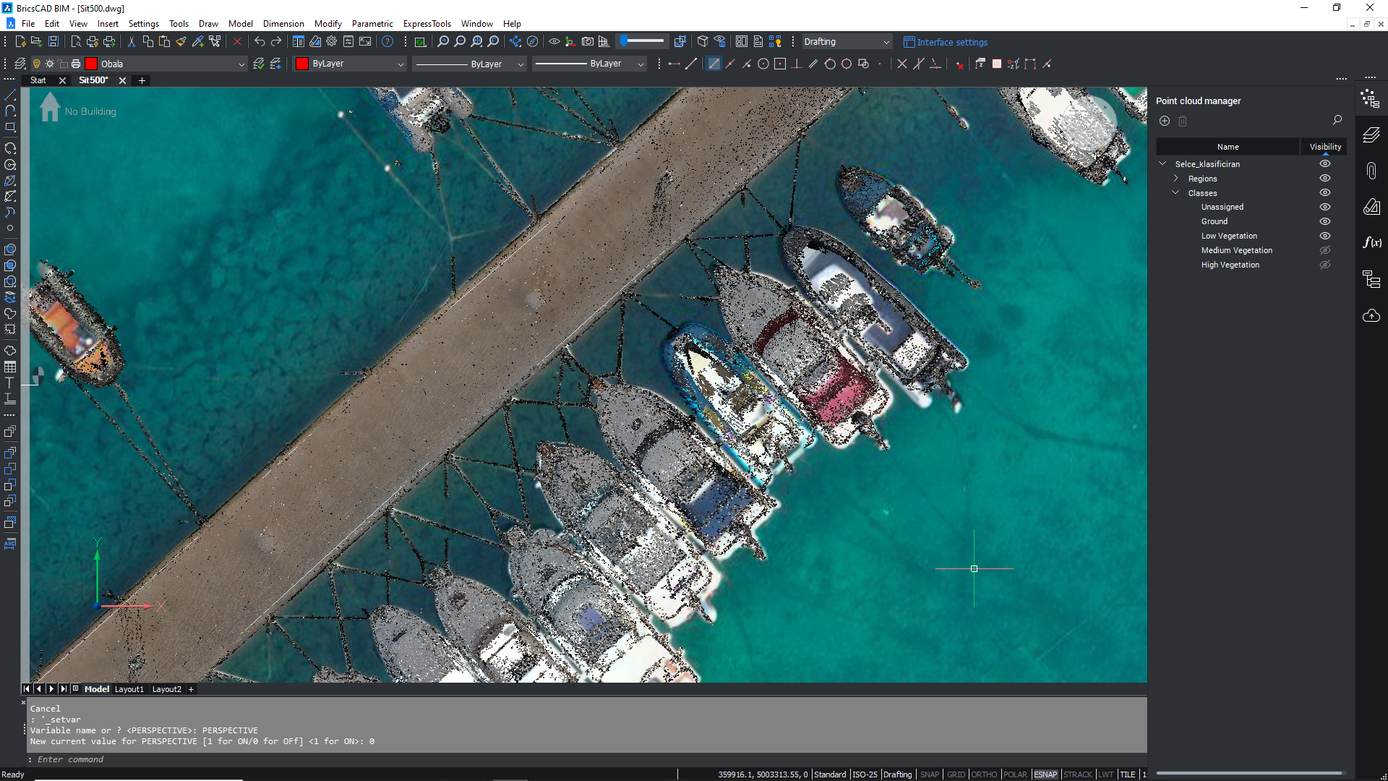Open the Parametric menu
The height and width of the screenshot is (781, 1388).
pos(372,24)
